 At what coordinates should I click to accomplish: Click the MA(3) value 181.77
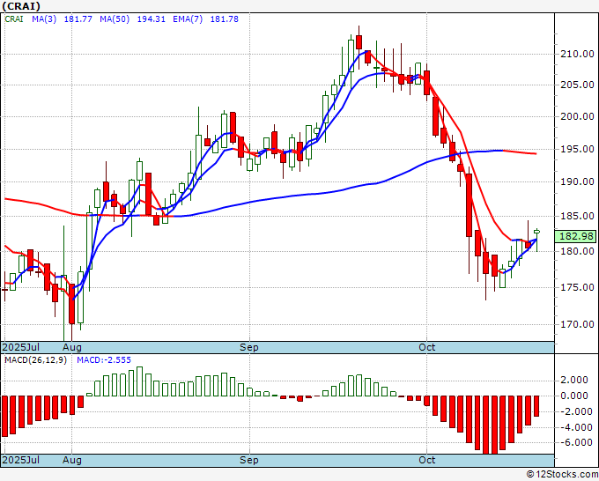click(78, 18)
